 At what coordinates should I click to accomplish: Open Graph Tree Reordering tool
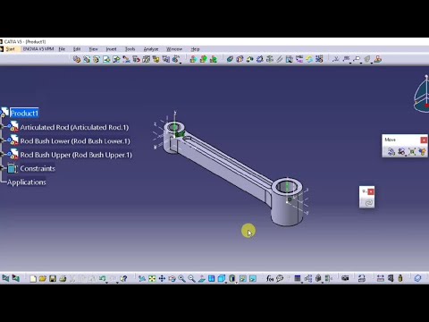click(x=136, y=59)
